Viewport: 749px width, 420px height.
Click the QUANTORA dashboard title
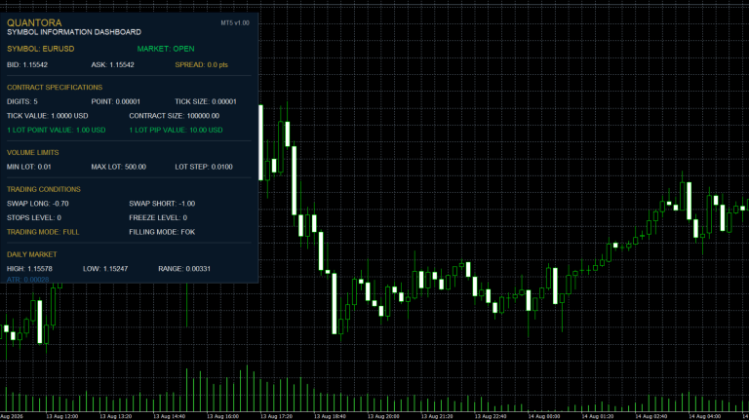pyautogui.click(x=34, y=23)
